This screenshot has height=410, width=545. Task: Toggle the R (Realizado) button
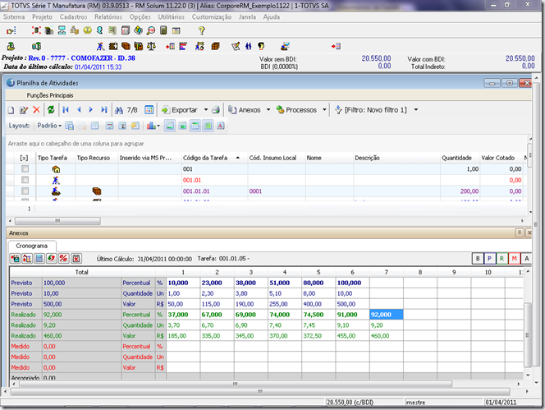point(501,259)
